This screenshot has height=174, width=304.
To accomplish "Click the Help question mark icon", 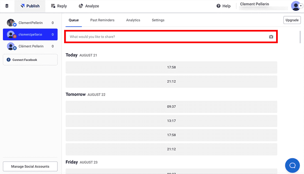I will 219,6.
